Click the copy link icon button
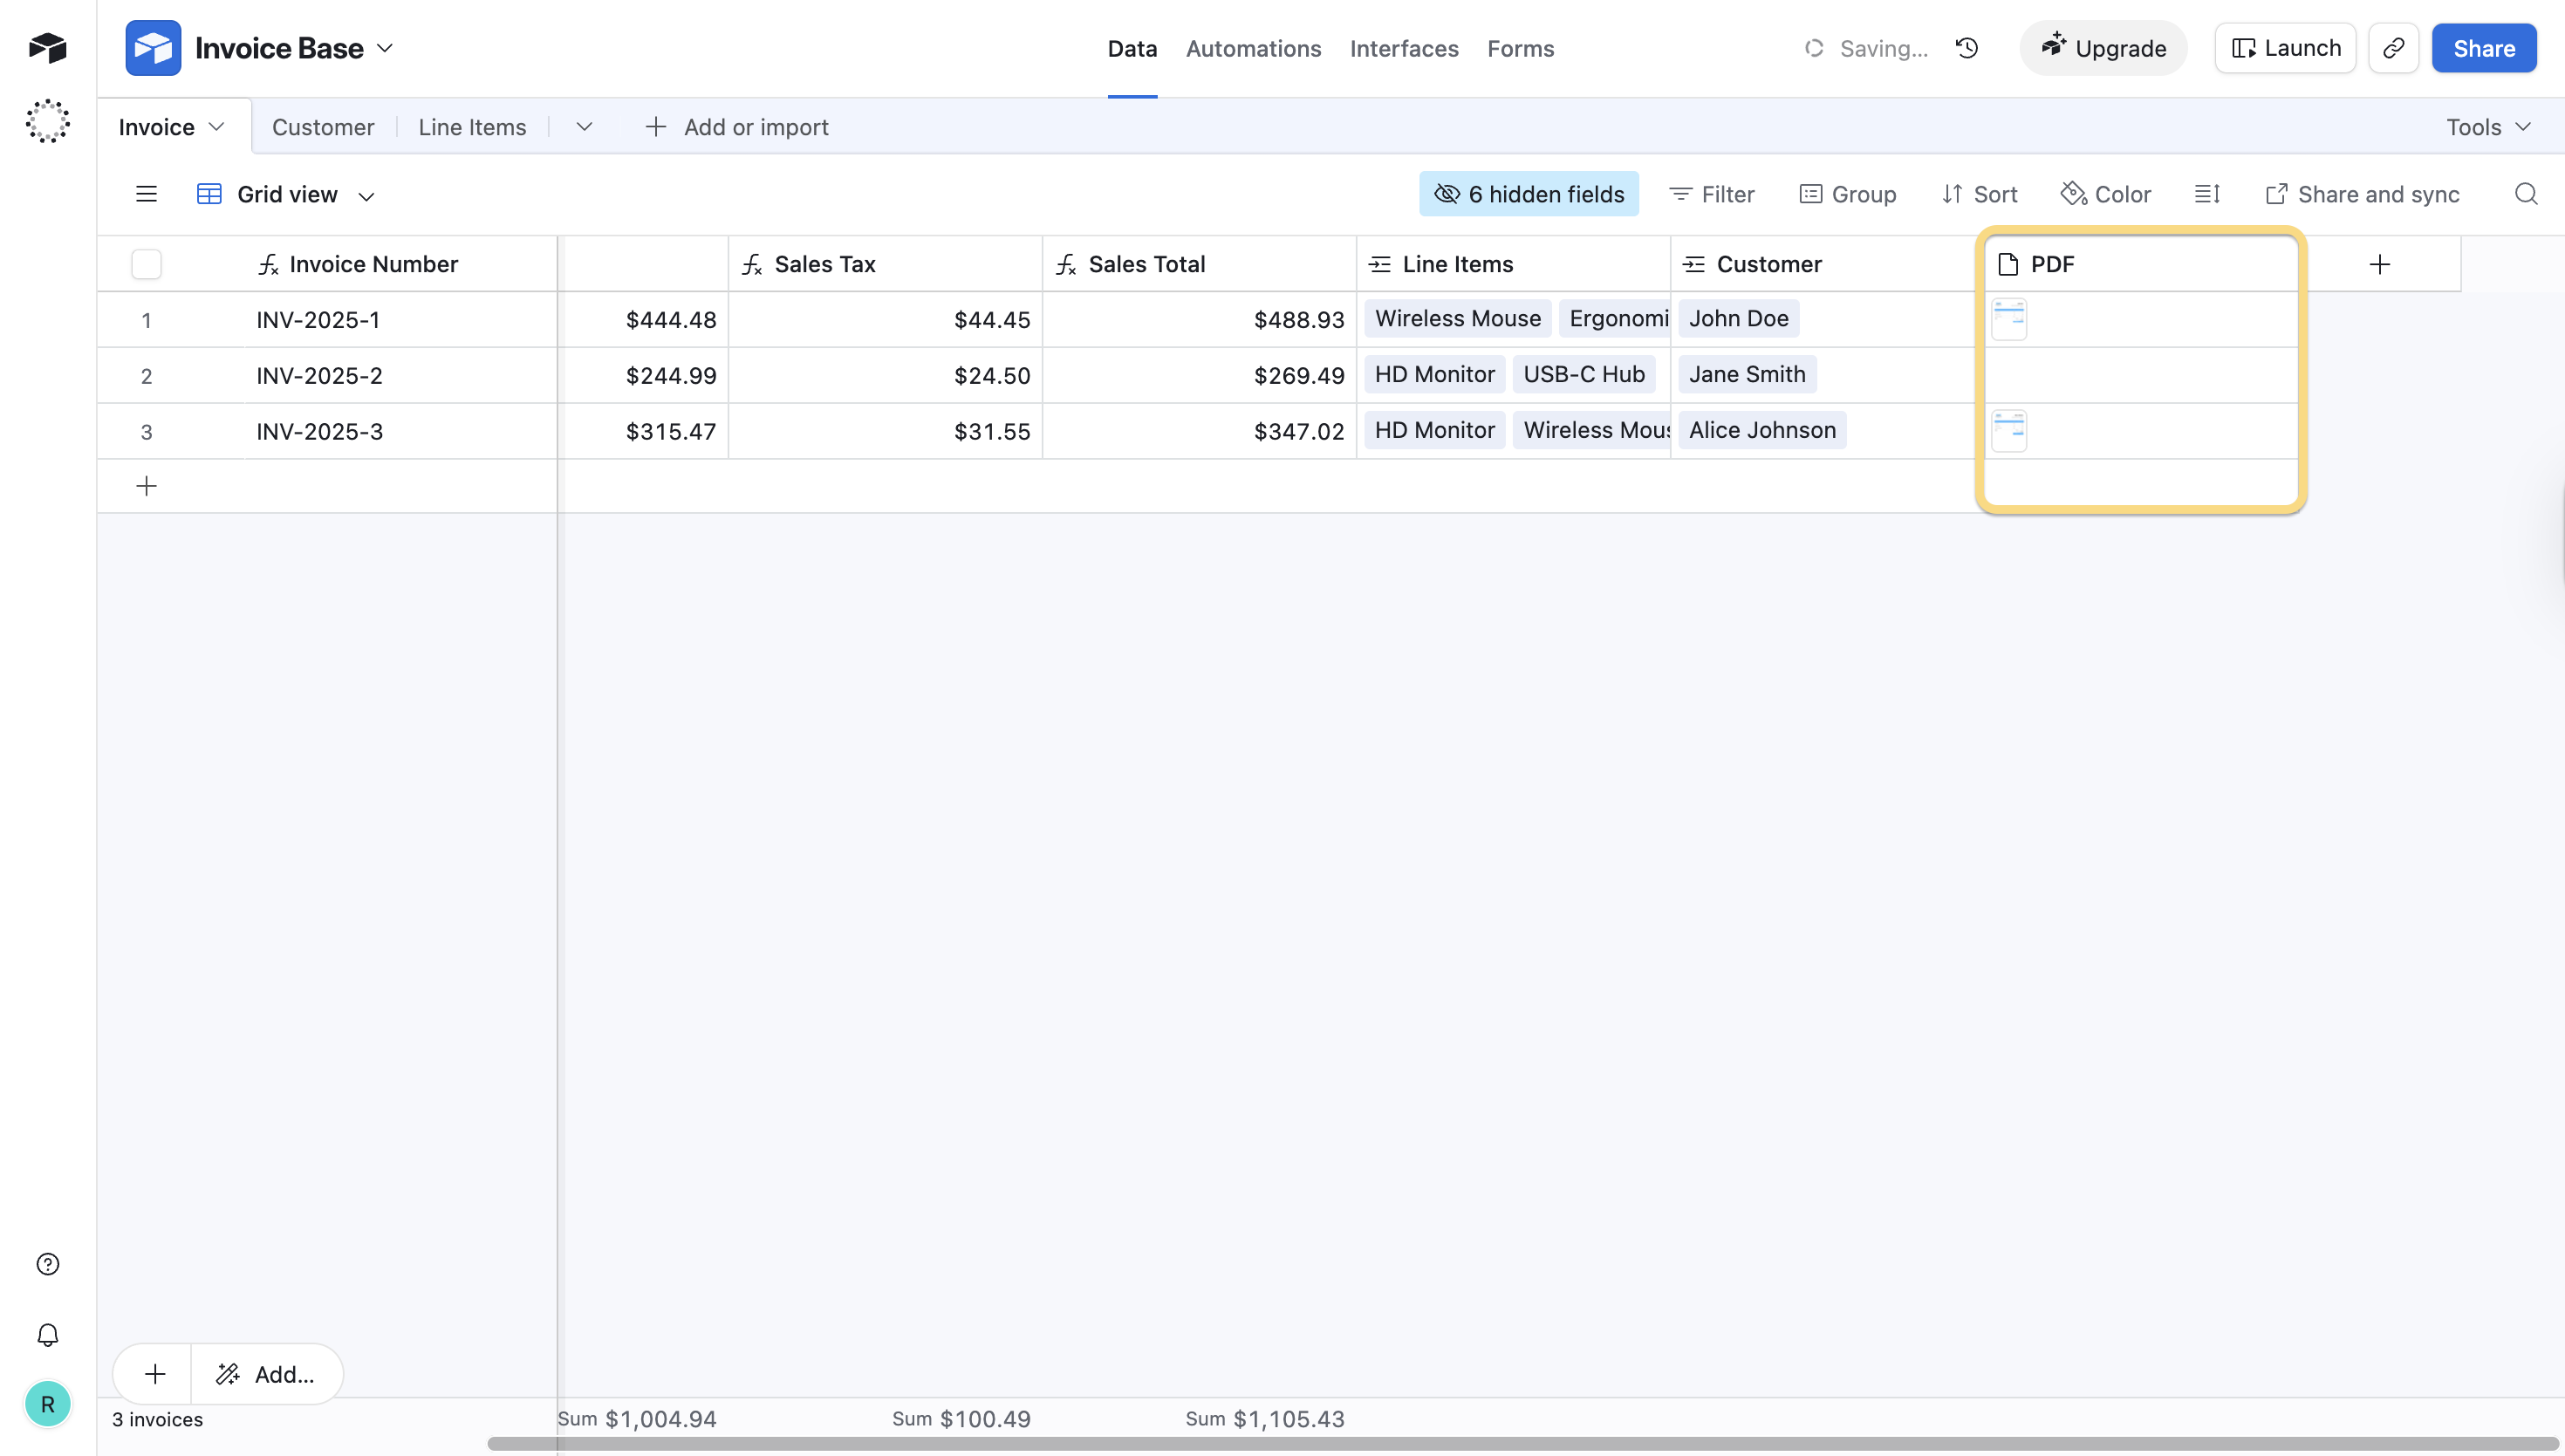This screenshot has height=1456, width=2565. click(x=2393, y=48)
